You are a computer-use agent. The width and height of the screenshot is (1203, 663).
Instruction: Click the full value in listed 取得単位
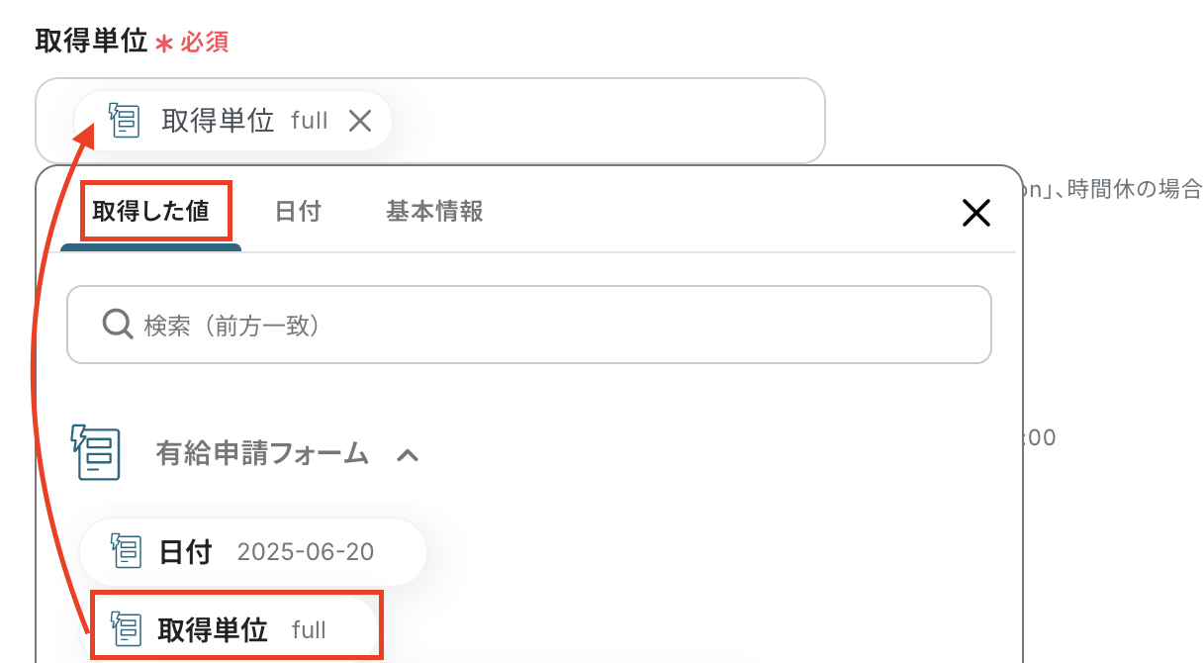pos(309,629)
